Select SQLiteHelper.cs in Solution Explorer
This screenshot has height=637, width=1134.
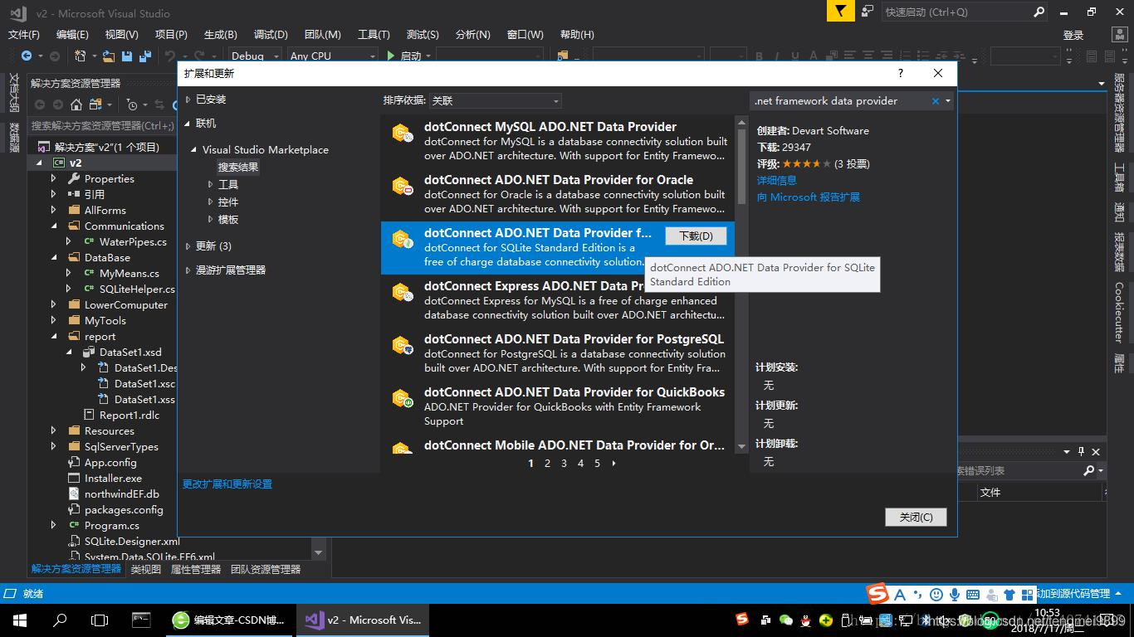[x=137, y=289]
